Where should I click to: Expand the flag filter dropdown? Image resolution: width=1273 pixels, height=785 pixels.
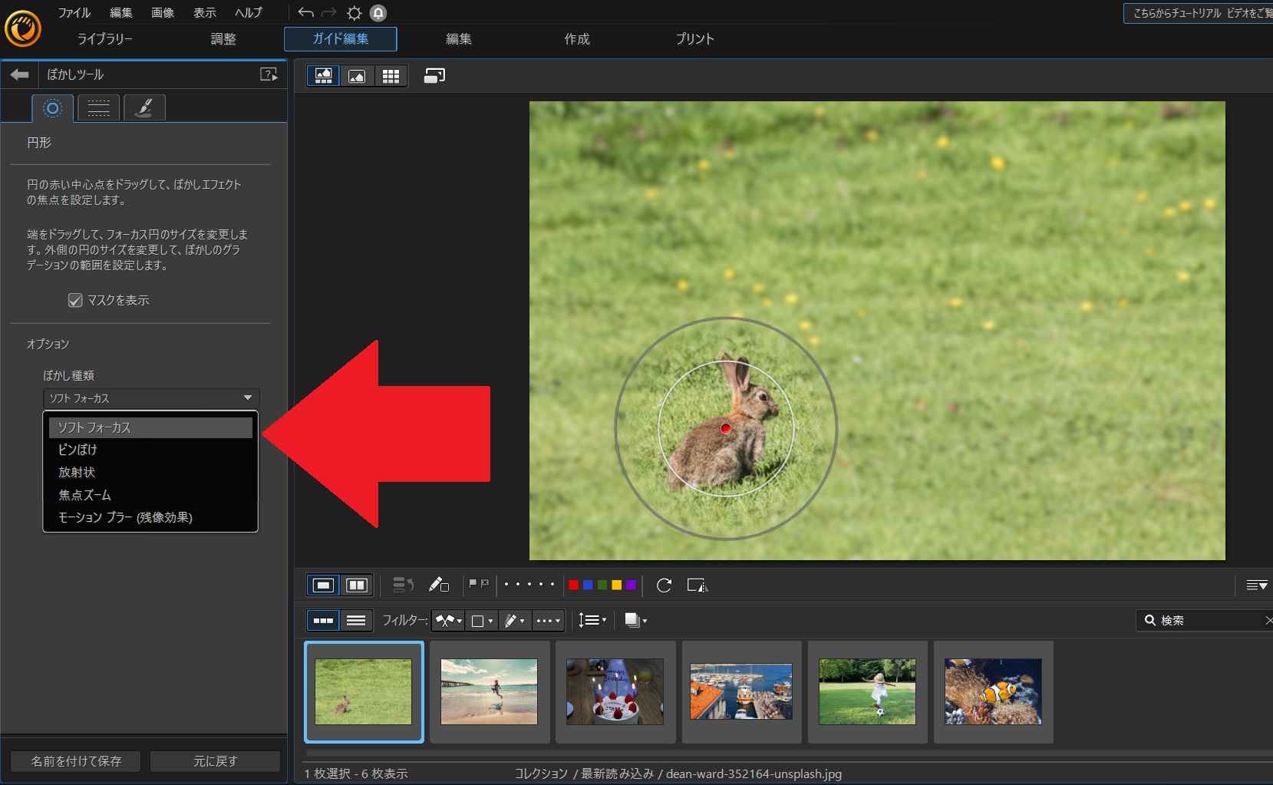(x=449, y=620)
